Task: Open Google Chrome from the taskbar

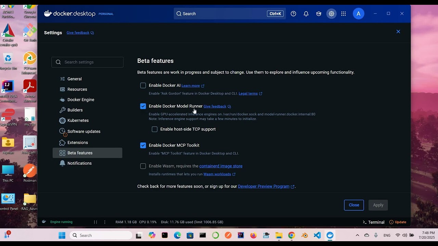Action: (292, 235)
